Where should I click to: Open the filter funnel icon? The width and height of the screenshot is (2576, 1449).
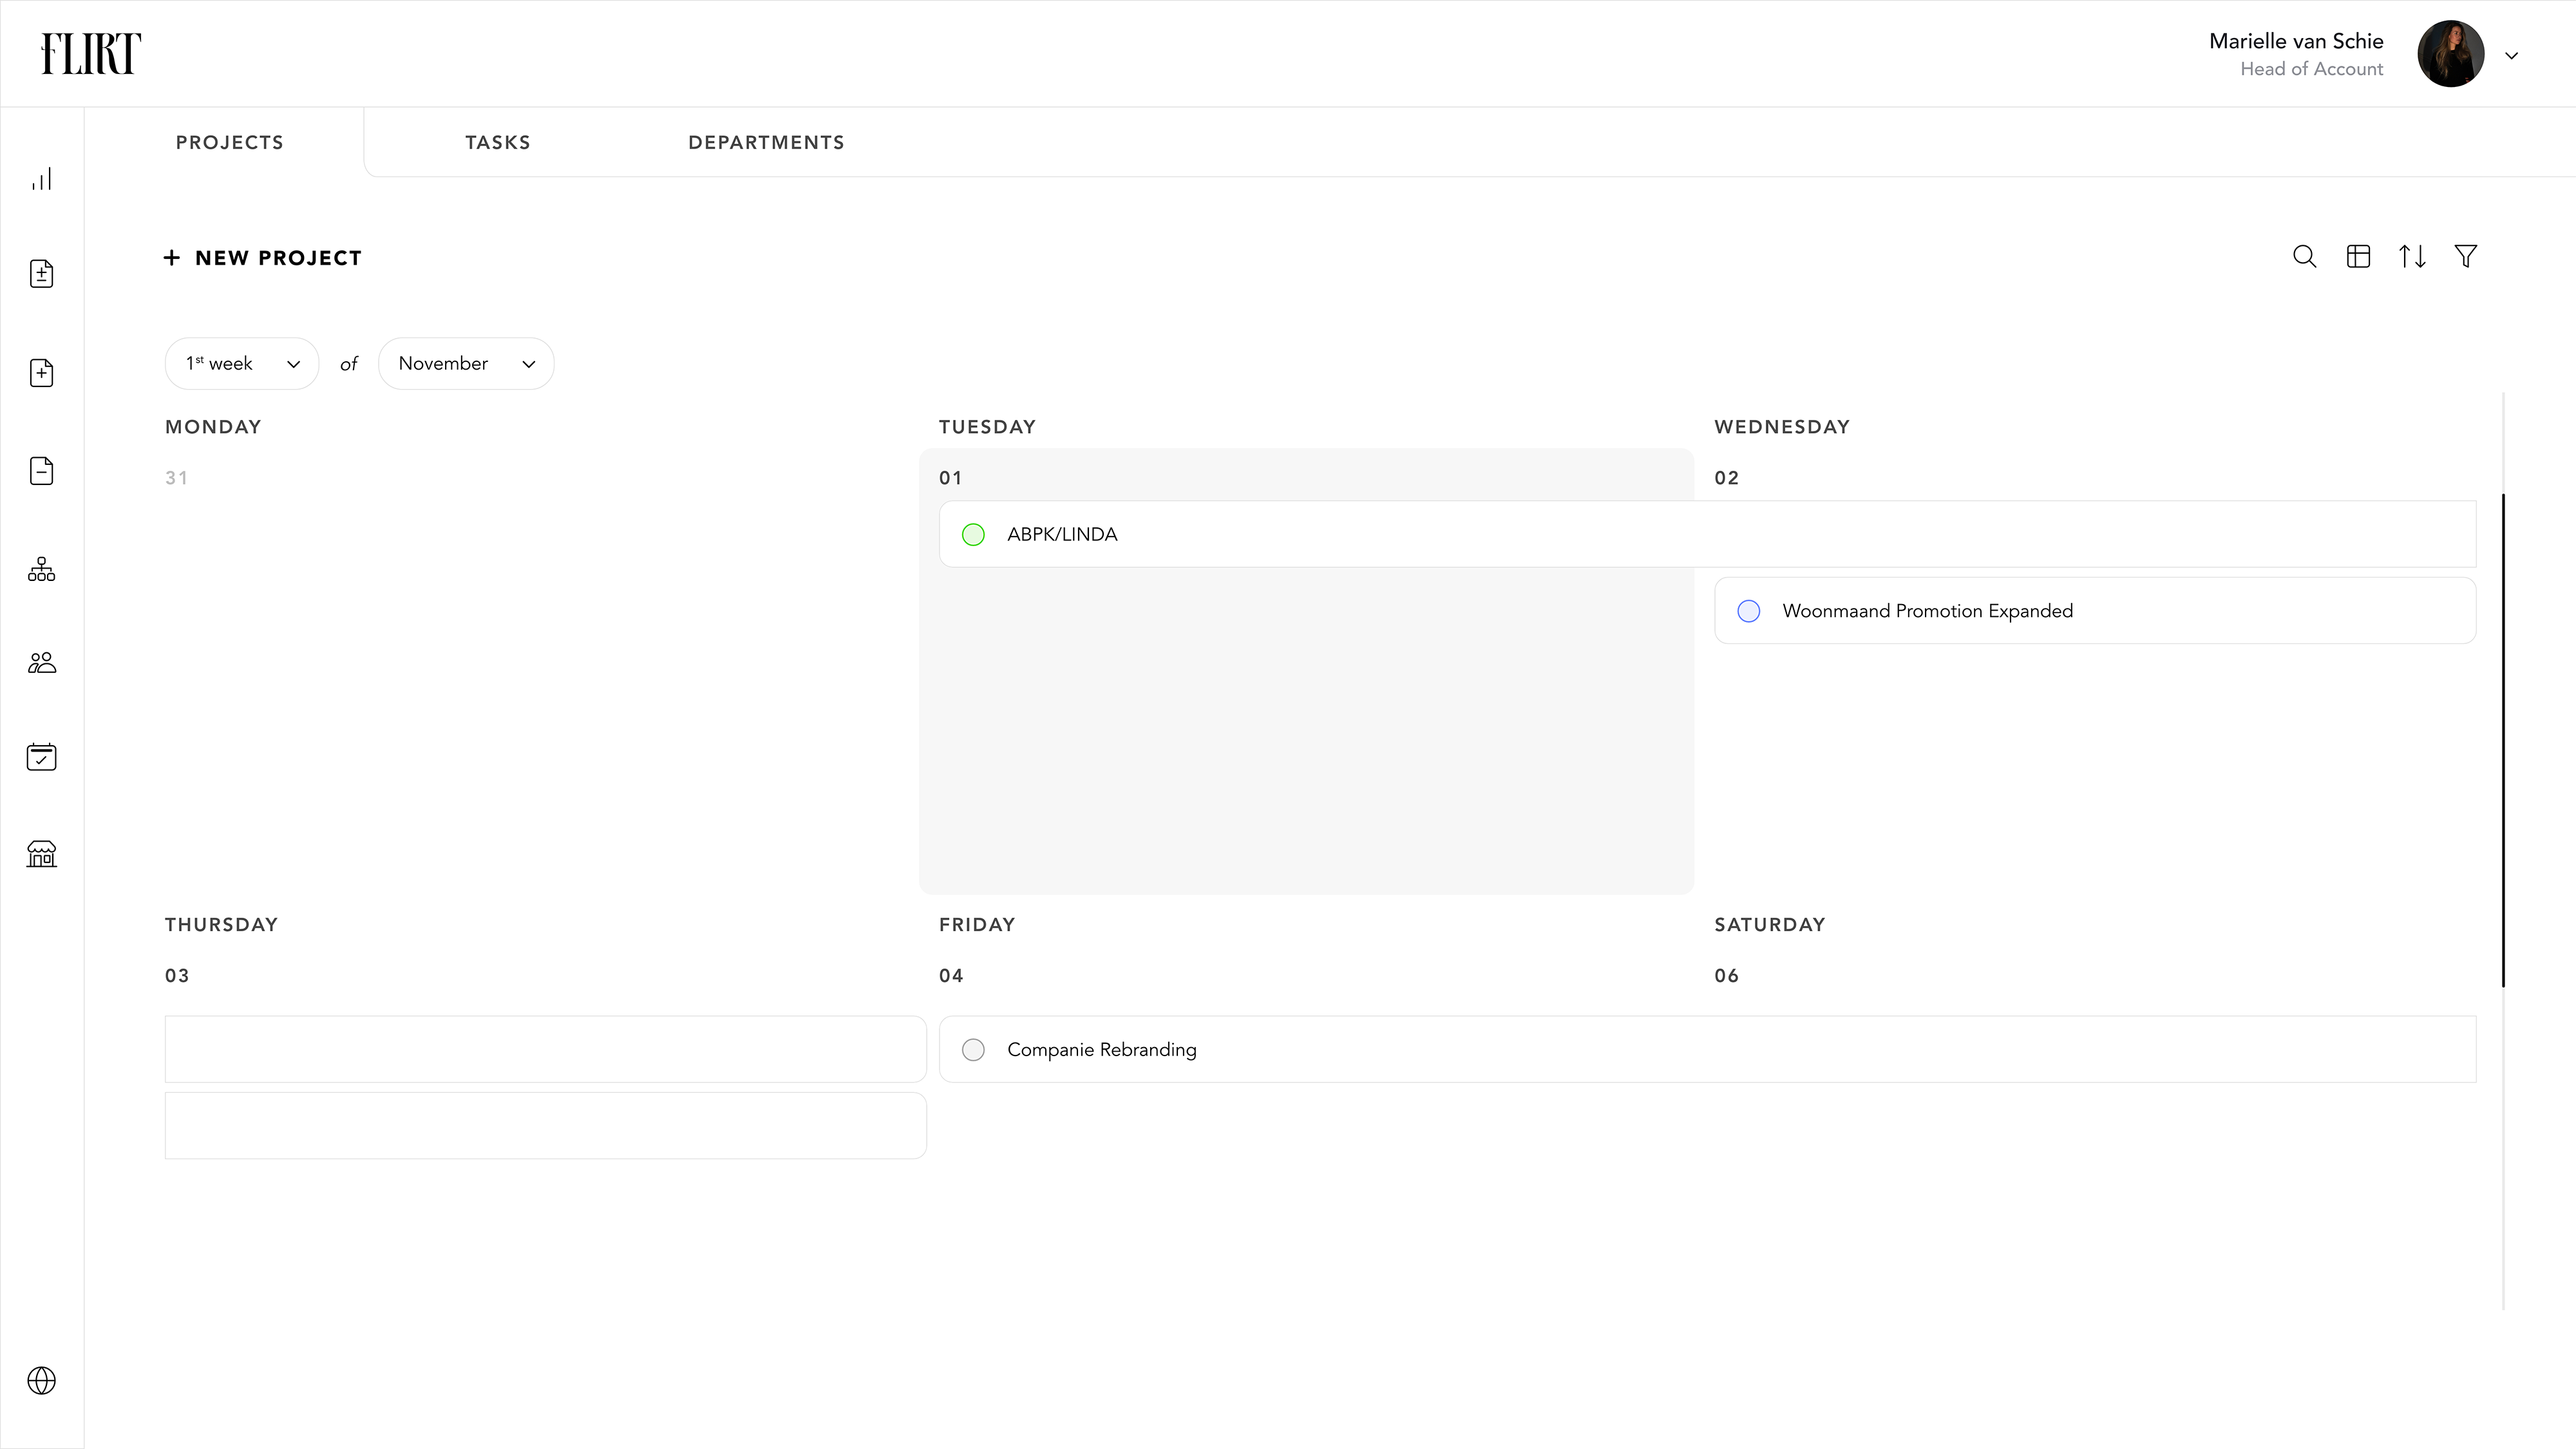point(2466,257)
